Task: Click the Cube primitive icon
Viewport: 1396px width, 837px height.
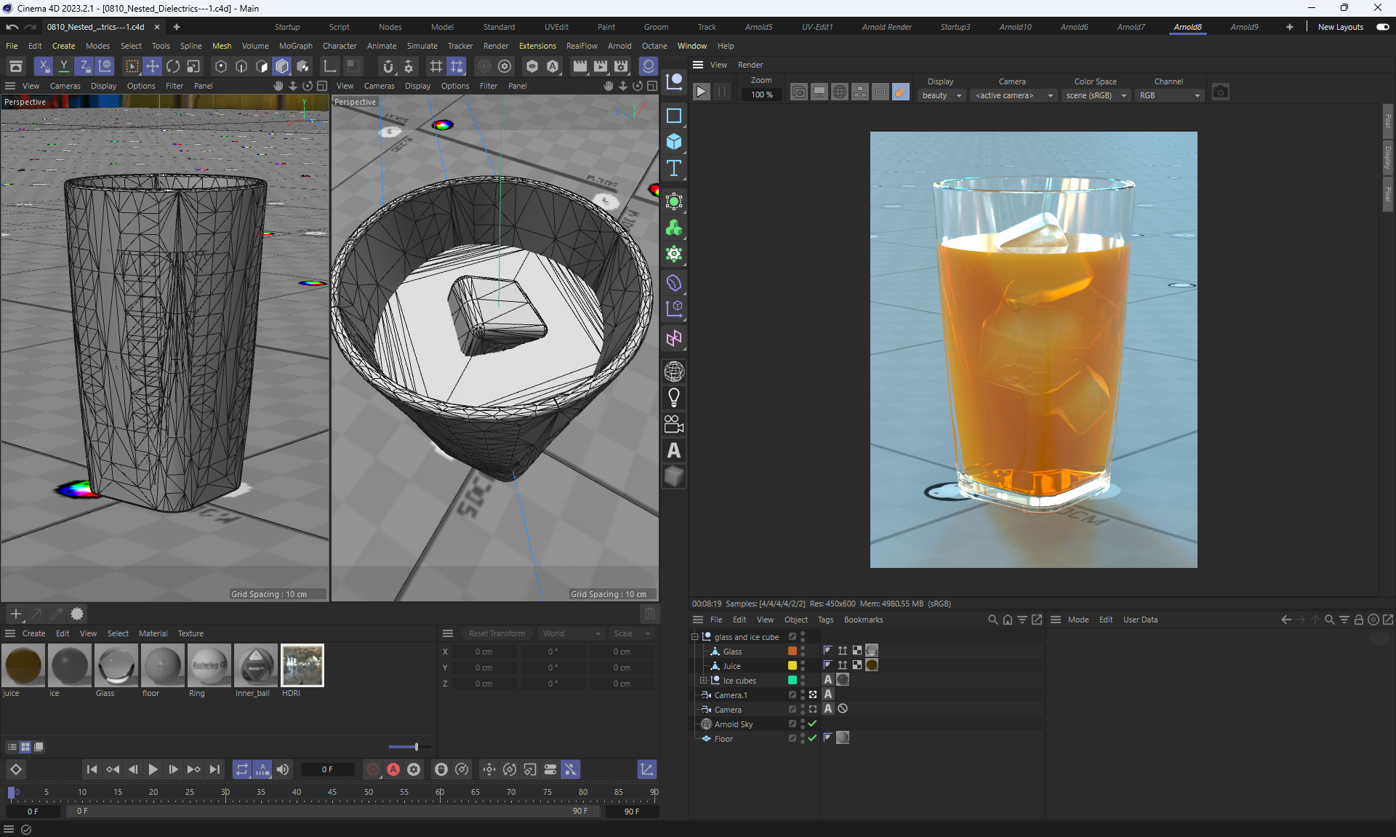Action: click(674, 142)
